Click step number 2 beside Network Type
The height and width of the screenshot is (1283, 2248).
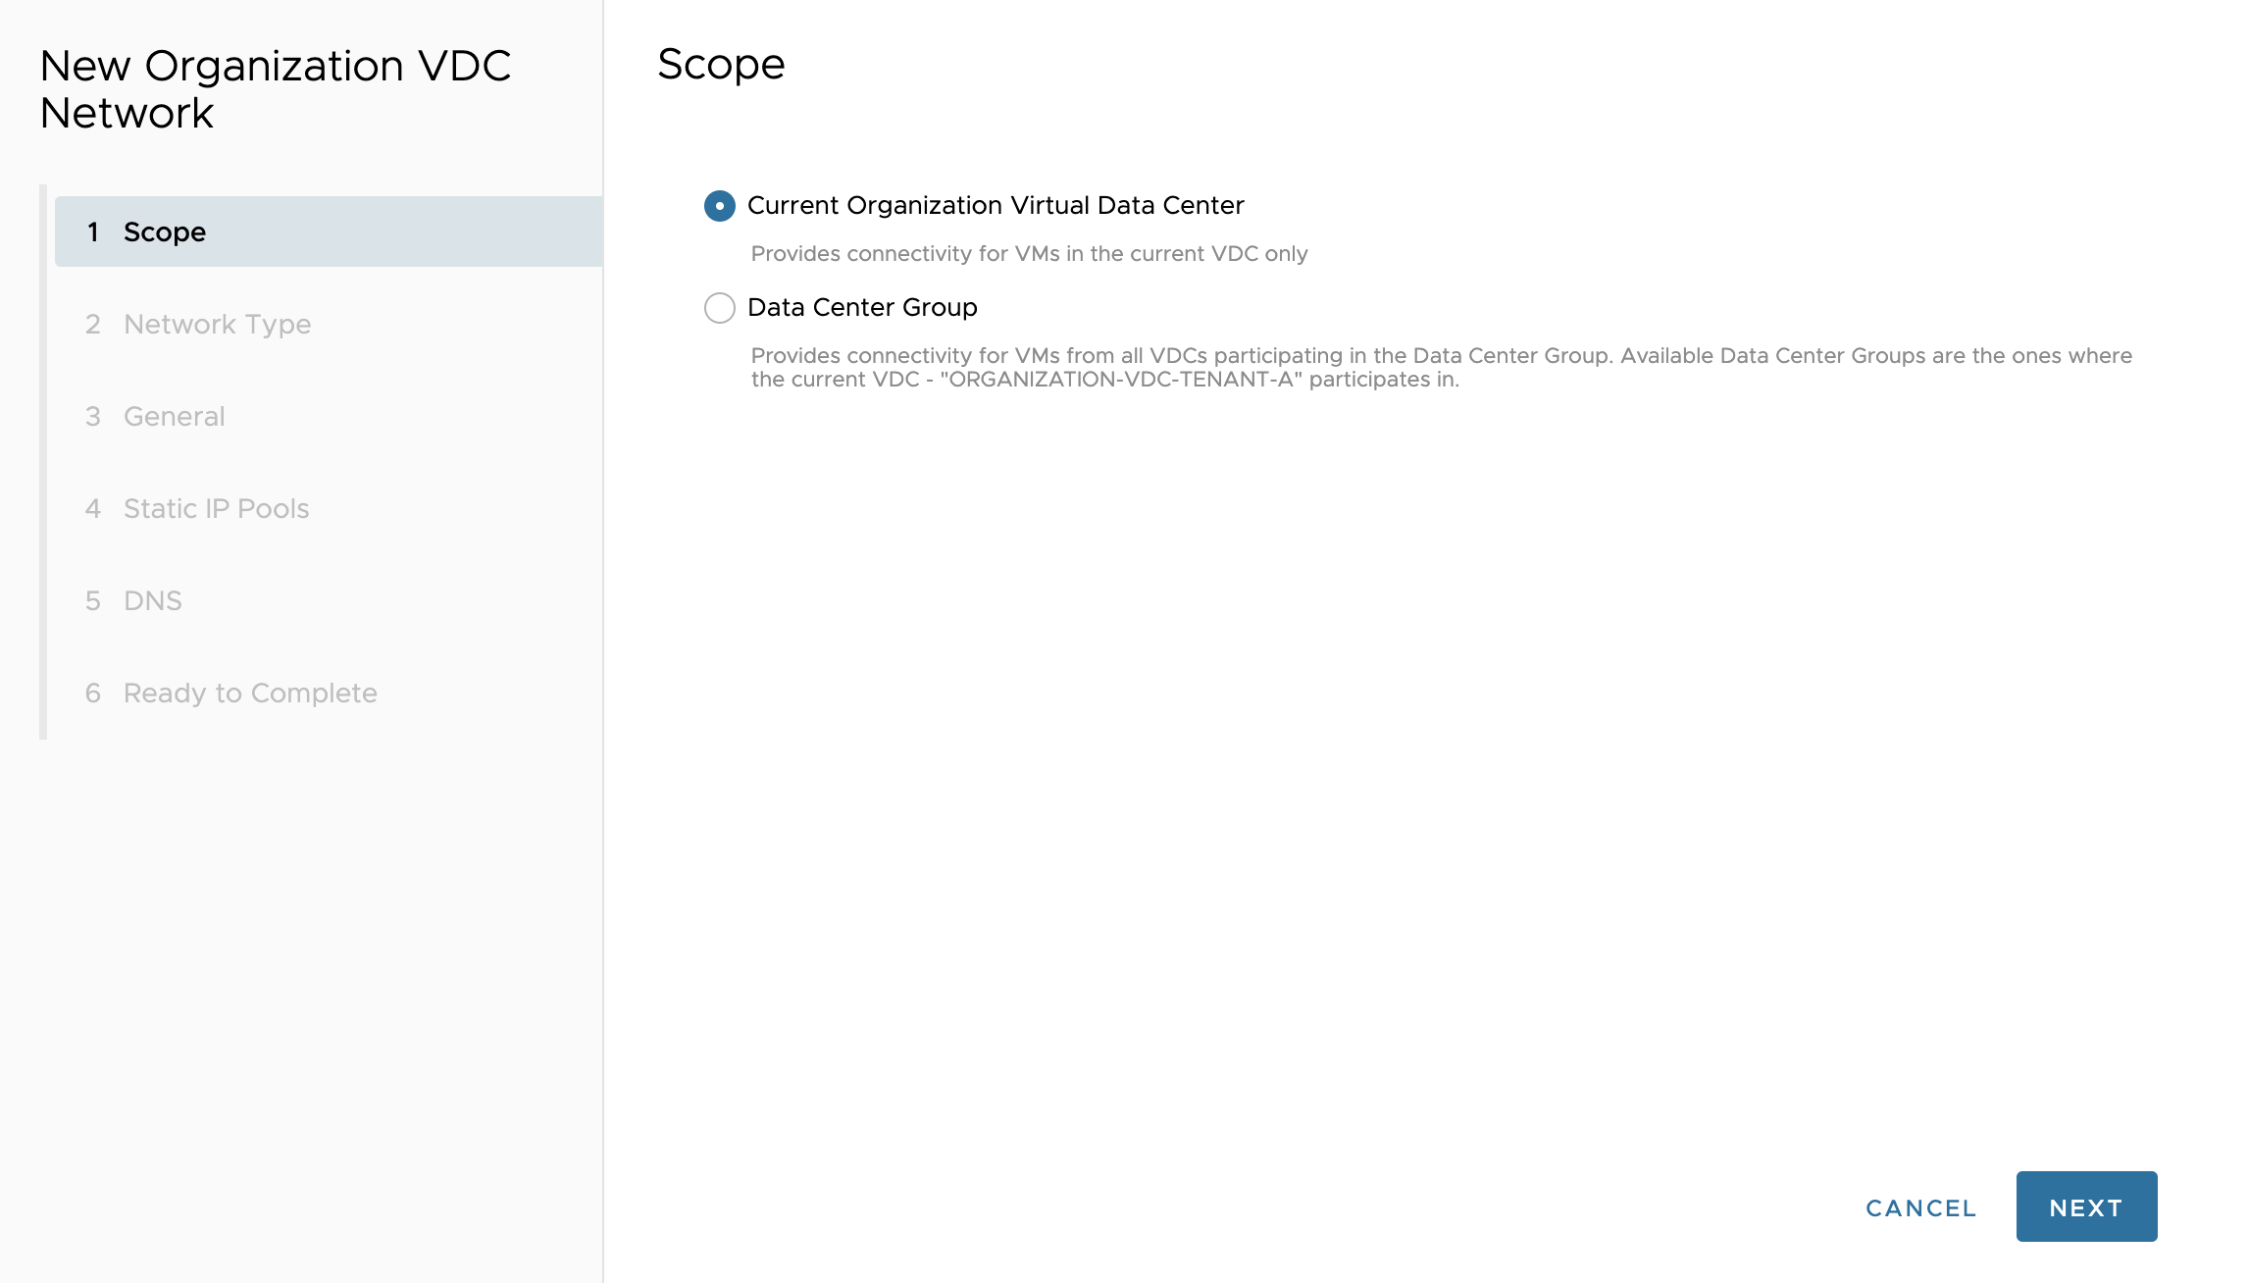pos(93,325)
